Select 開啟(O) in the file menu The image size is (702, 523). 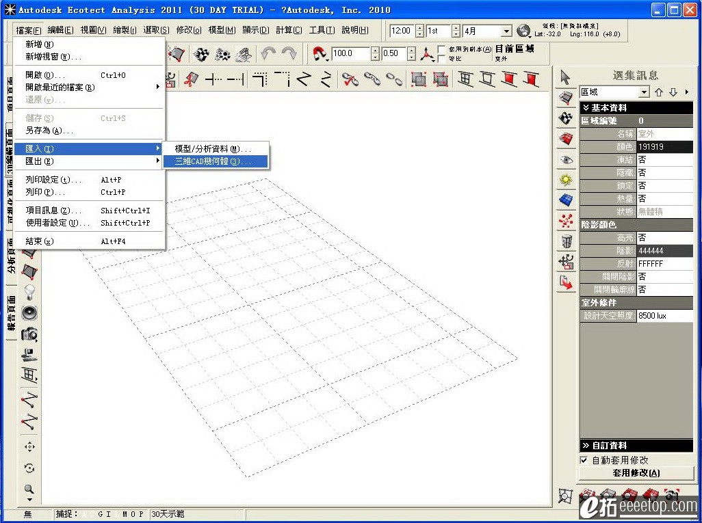88,75
